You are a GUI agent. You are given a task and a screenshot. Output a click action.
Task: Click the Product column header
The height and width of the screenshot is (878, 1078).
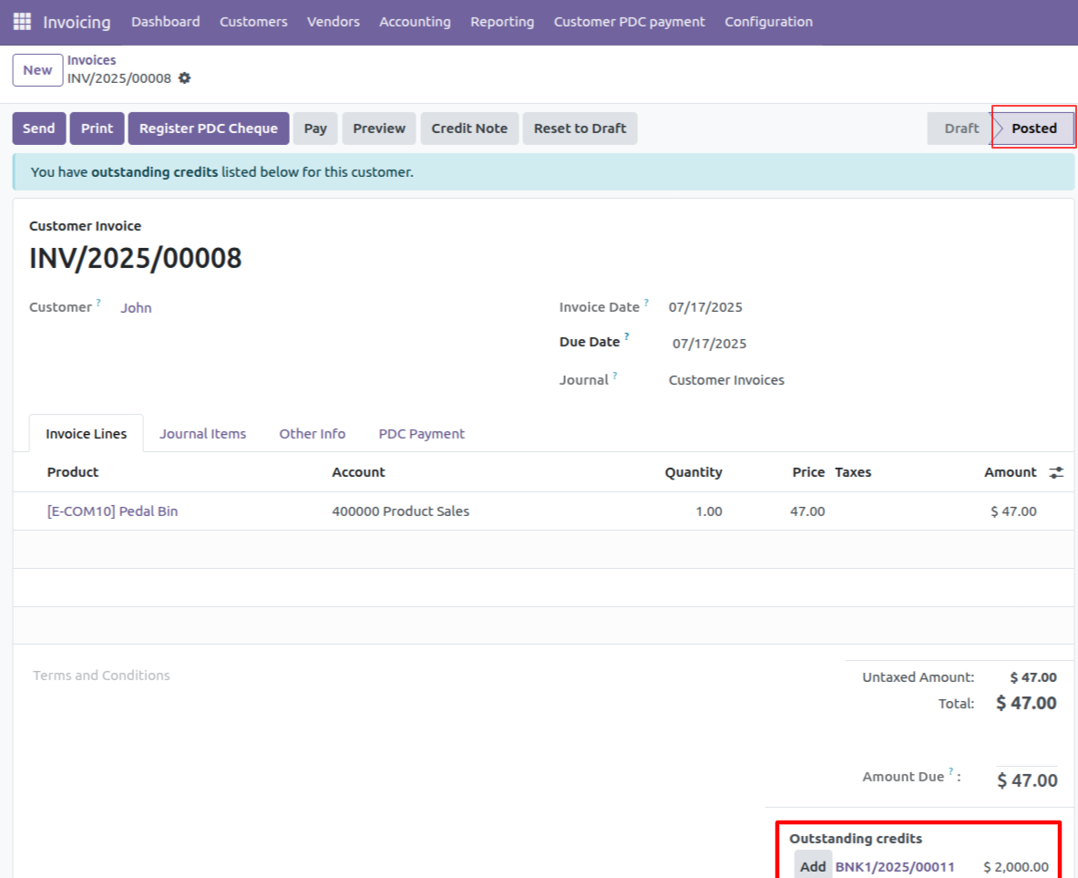(x=73, y=472)
